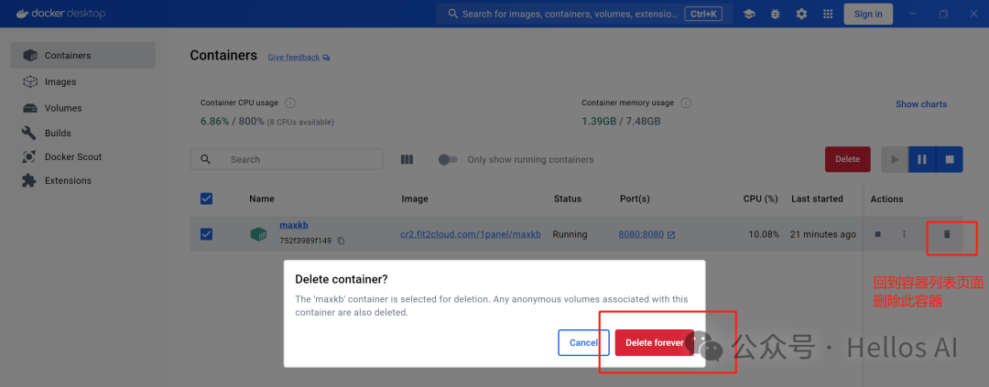Open Settings via the gear icon

801,14
